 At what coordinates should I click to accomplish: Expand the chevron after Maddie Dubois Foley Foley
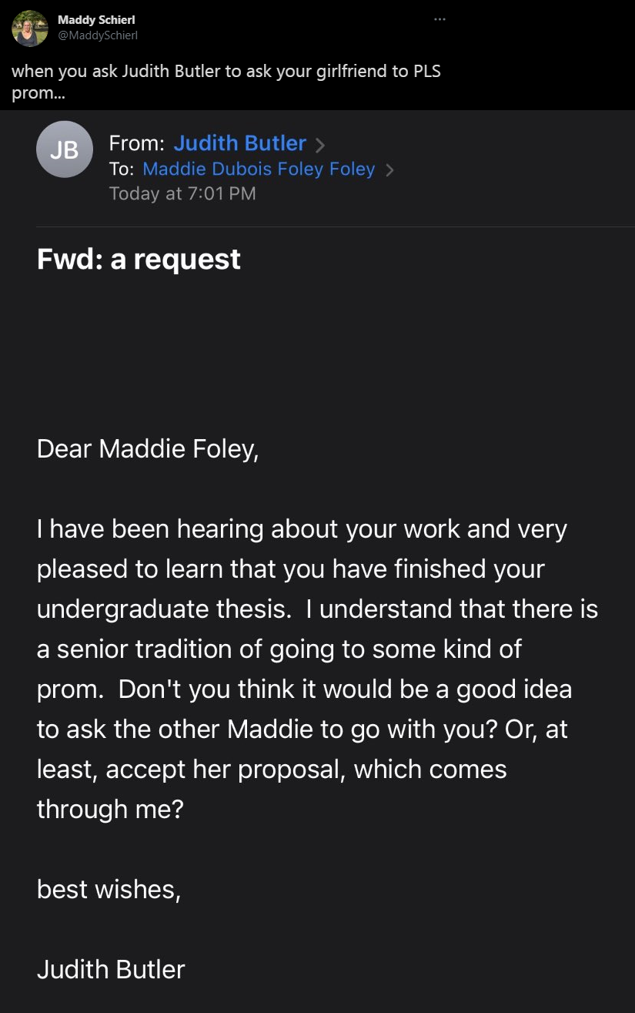389,170
